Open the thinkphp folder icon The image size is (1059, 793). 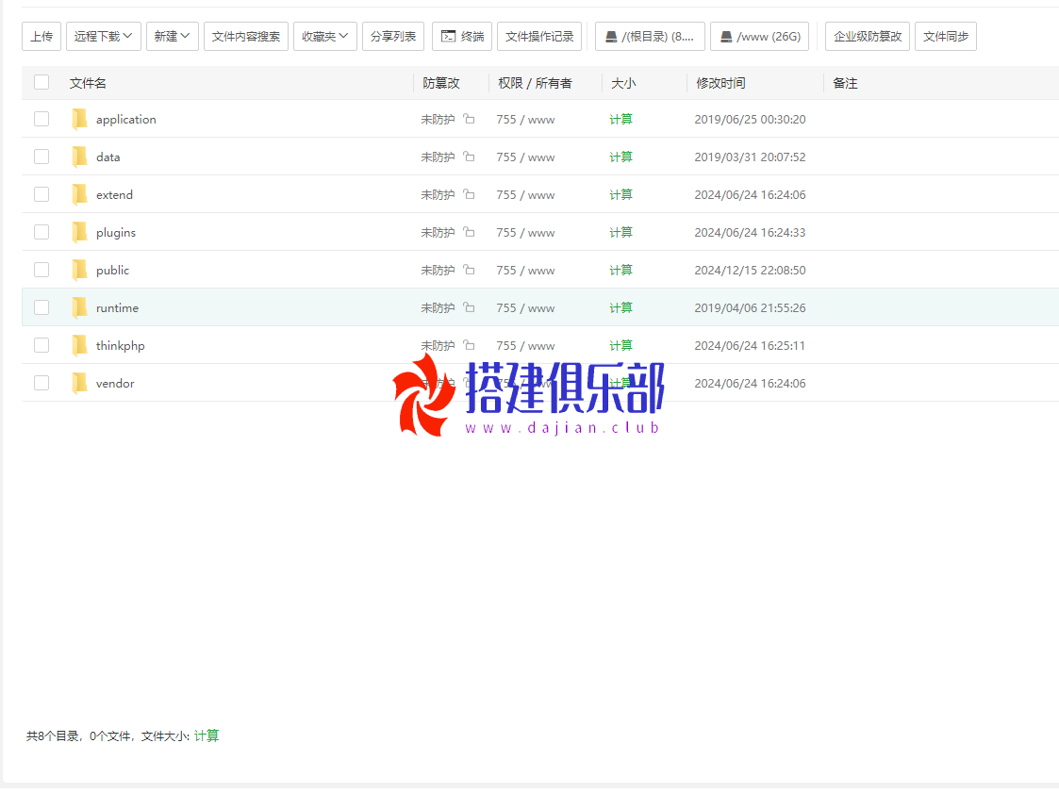tap(80, 346)
